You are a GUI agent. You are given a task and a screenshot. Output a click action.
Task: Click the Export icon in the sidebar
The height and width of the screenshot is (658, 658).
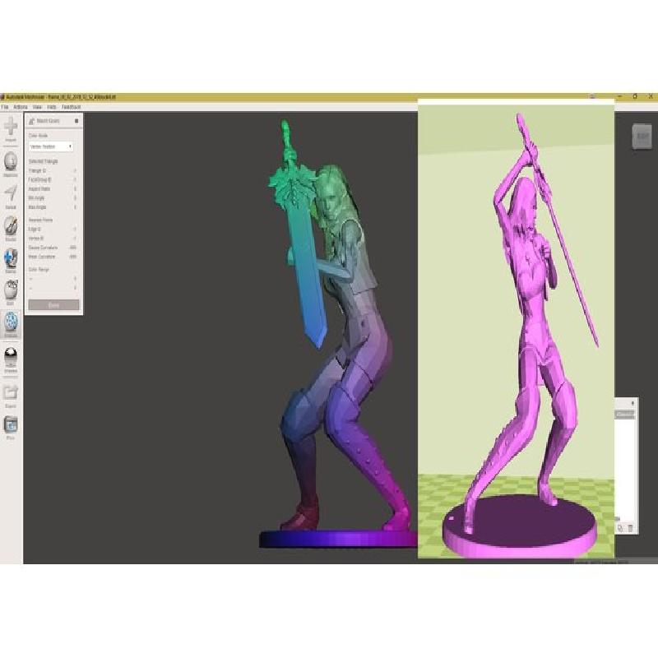11,394
